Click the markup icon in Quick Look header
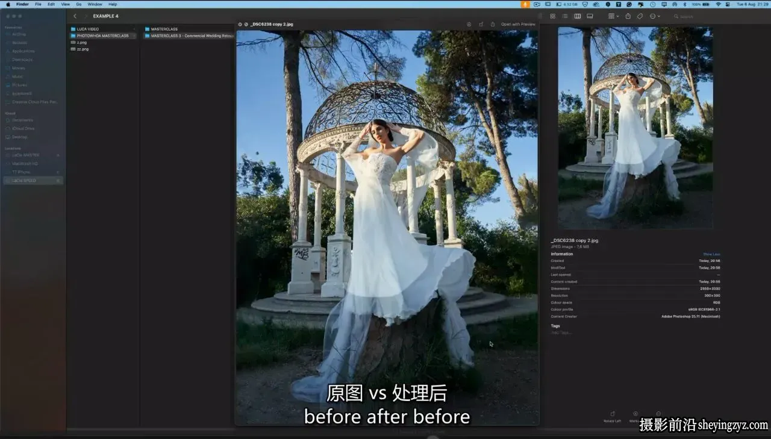Screen dimensions: 771x439 tap(469, 24)
